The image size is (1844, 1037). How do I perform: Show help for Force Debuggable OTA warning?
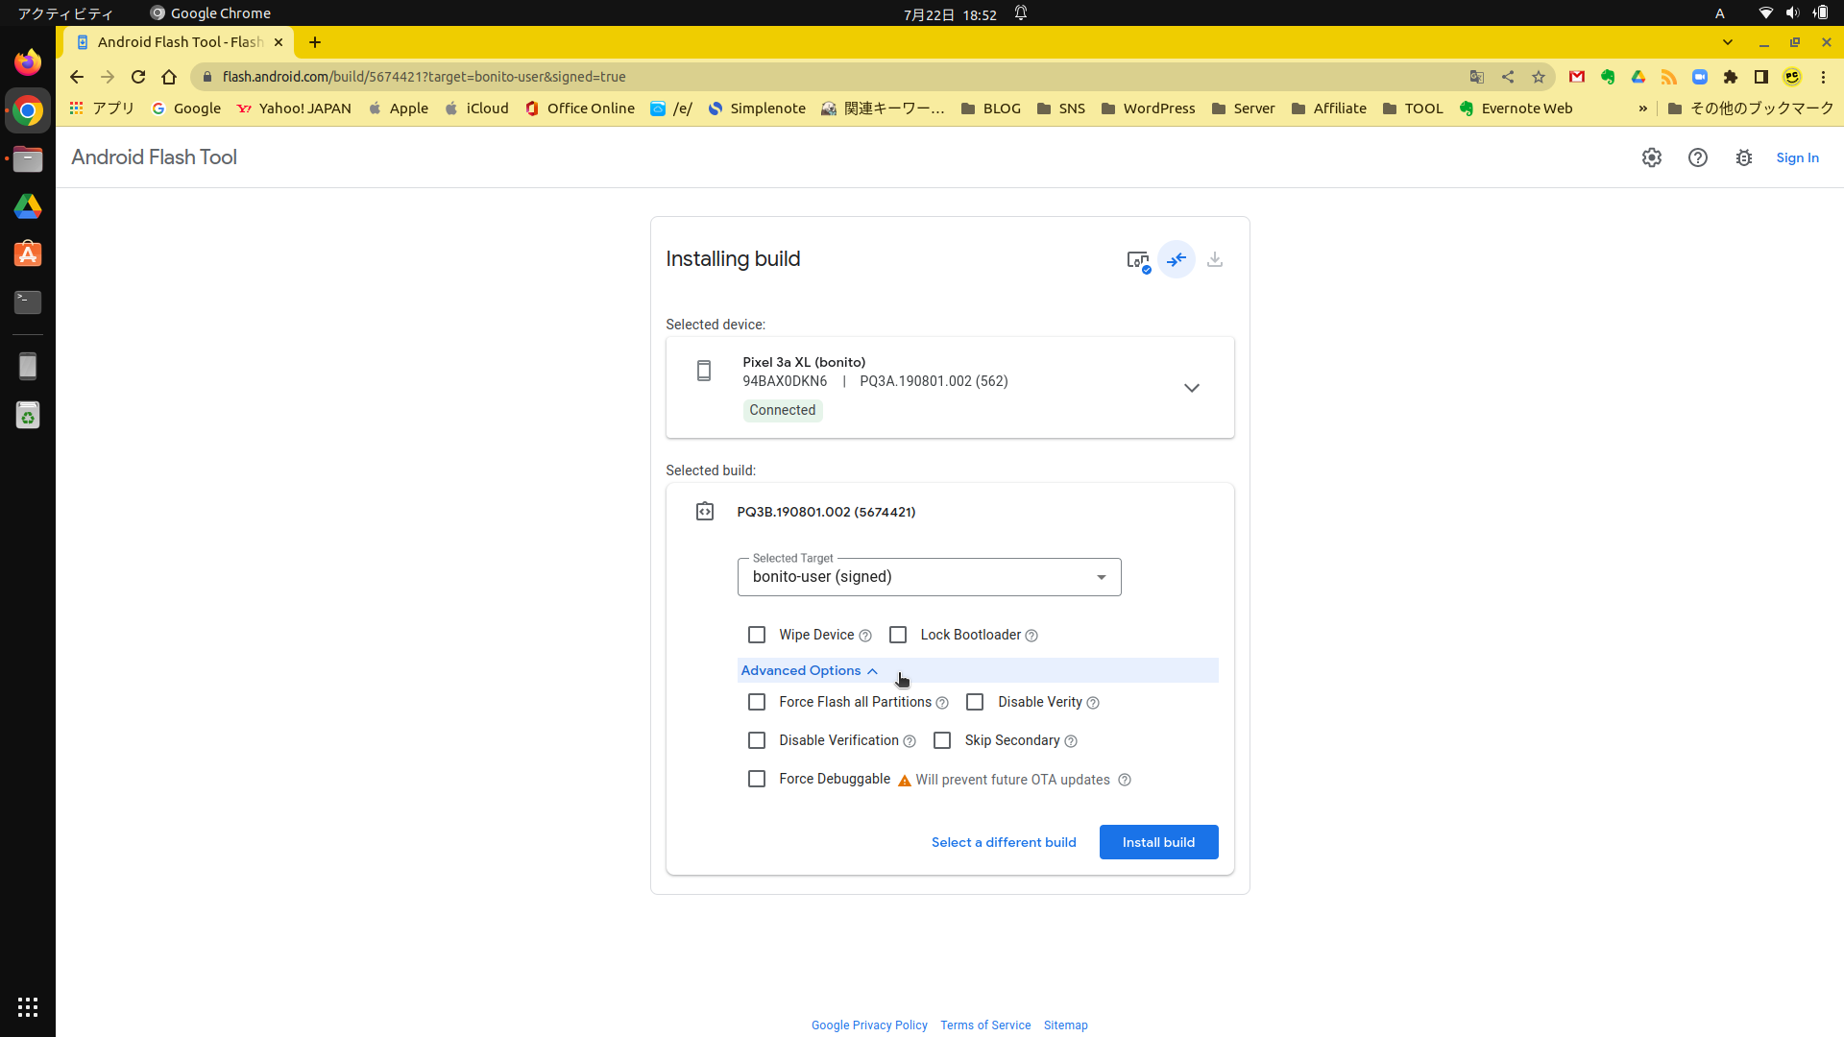(1125, 780)
